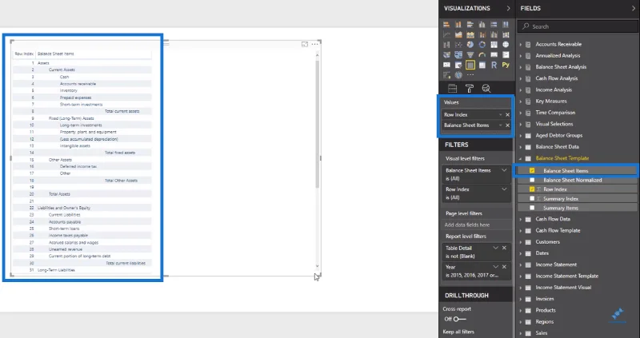Select the ArcGIS Maps visual
This screenshot has width=640, height=338.
[458, 75]
